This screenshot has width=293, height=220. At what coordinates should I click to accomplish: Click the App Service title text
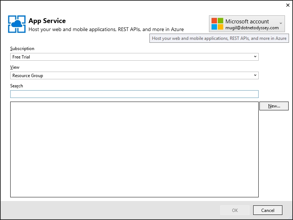tap(47, 21)
